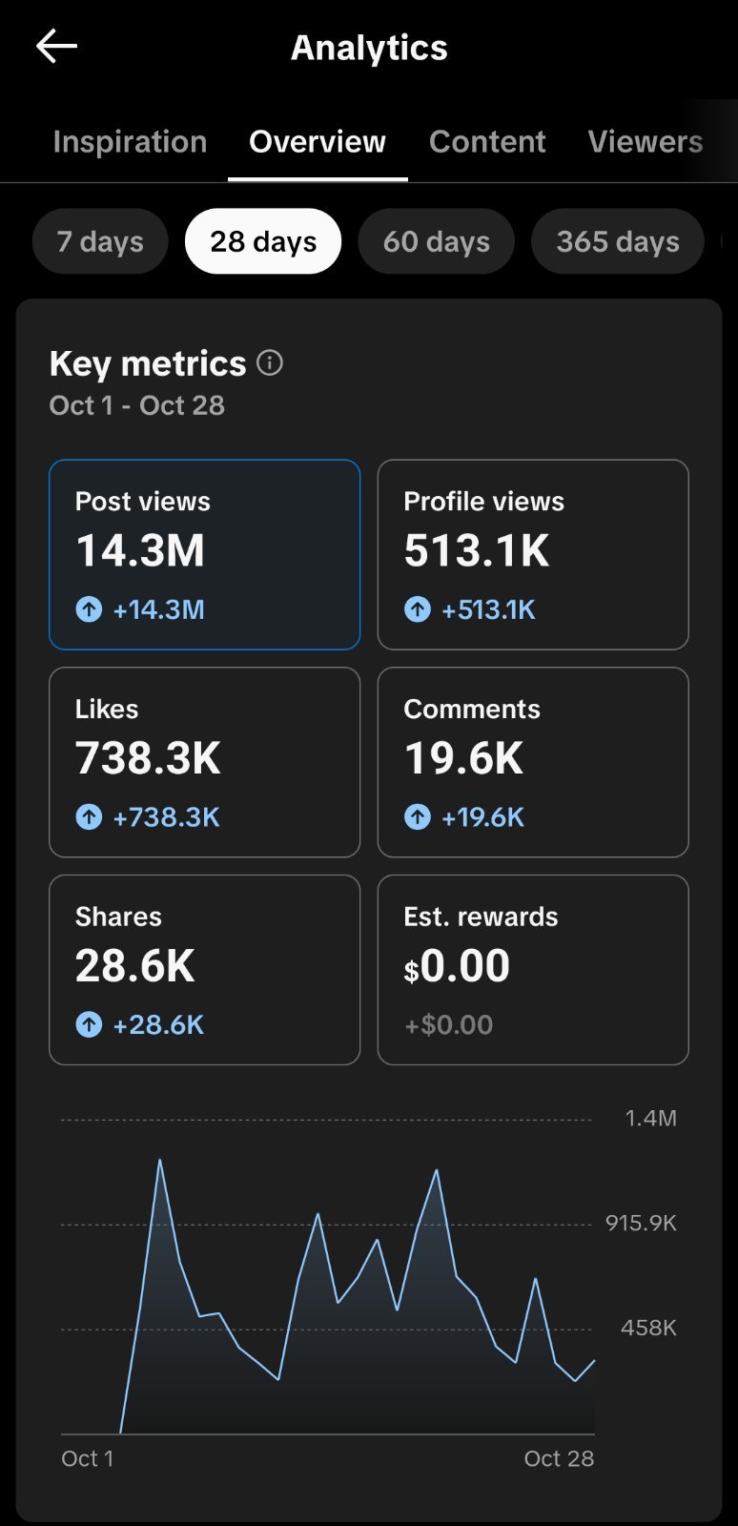Select the 7 days range

tap(100, 241)
